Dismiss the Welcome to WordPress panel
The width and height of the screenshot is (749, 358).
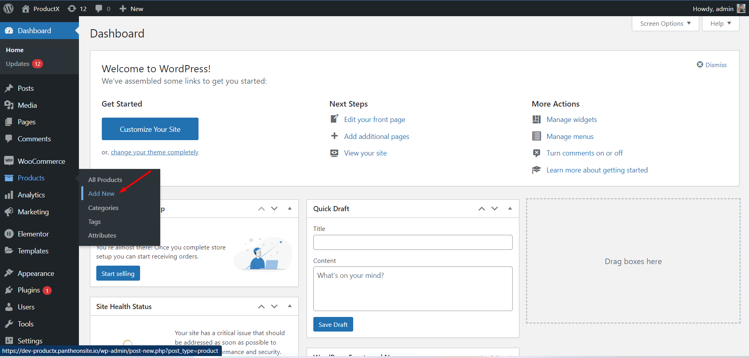pos(712,65)
